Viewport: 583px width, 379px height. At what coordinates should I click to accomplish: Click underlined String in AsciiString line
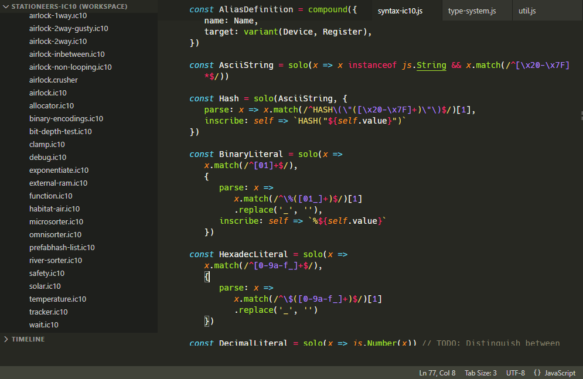tap(431, 65)
